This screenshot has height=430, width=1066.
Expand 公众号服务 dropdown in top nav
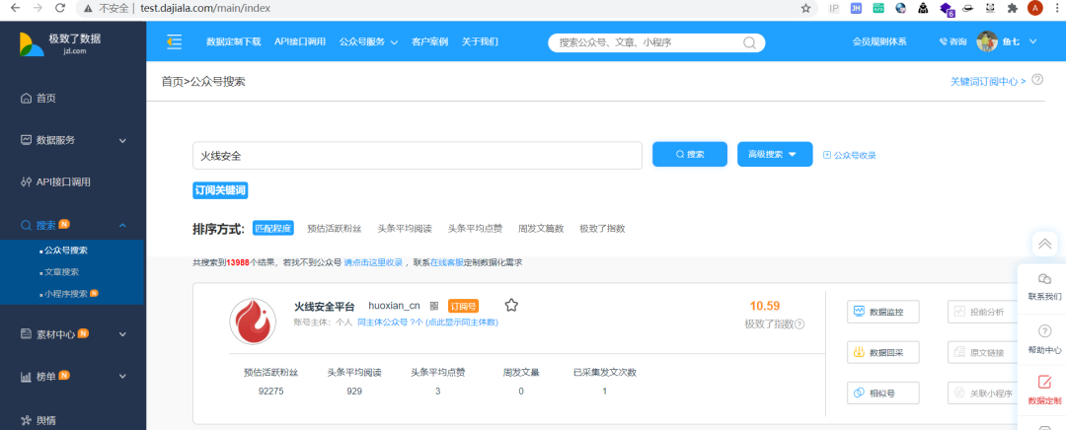click(x=368, y=41)
